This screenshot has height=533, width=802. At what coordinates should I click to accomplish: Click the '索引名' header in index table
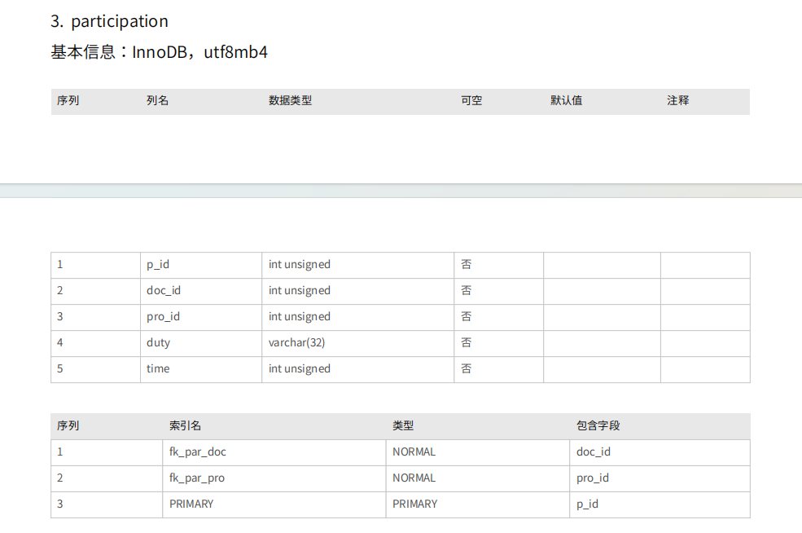click(185, 426)
